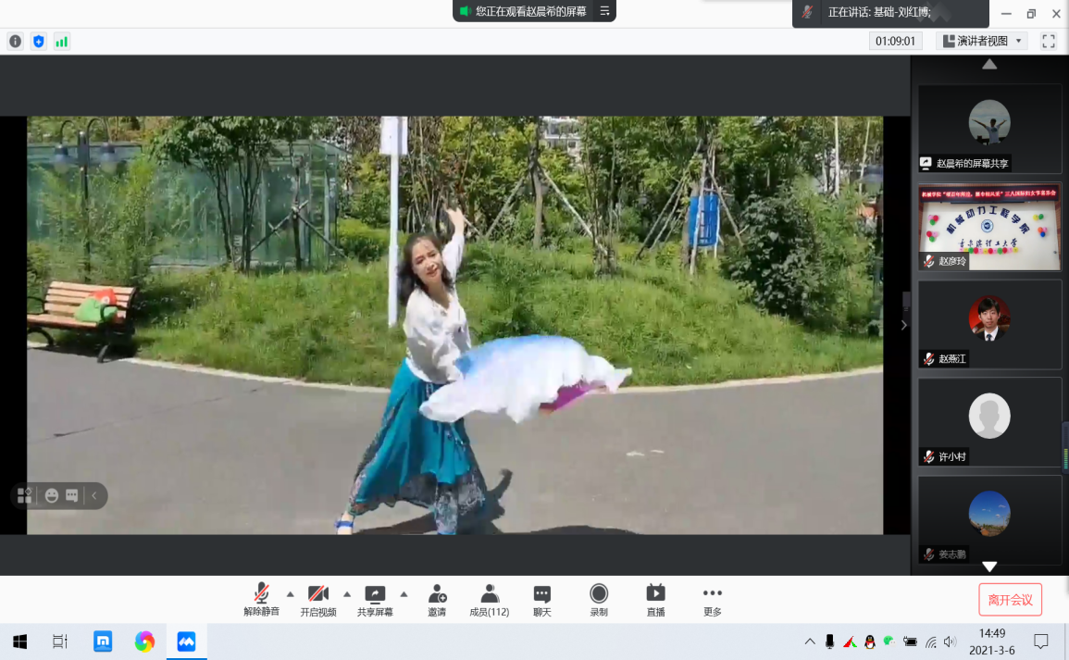The width and height of the screenshot is (1069, 660).
Task: Turn on camera with 开启视频
Action: [x=318, y=600]
